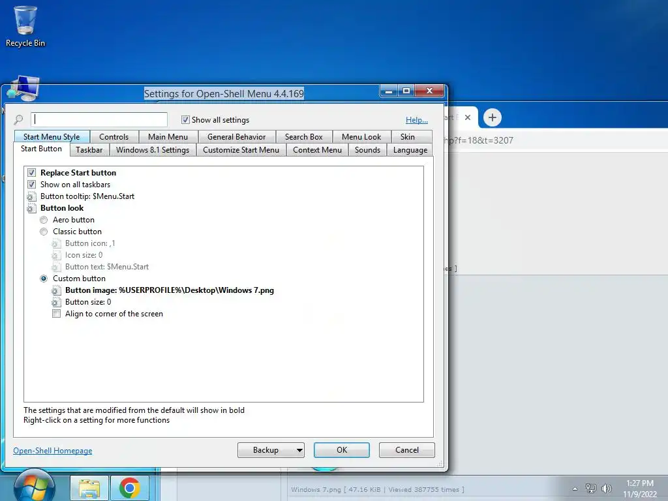The width and height of the screenshot is (668, 501).
Task: Click the gear icon beside Button size
Action: click(56, 302)
